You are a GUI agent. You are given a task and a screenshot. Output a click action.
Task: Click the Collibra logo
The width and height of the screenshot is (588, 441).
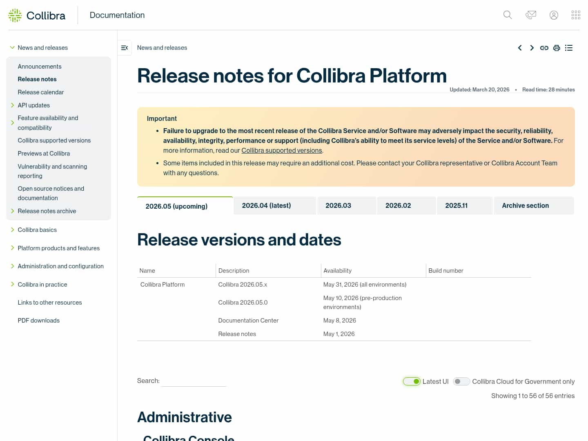[x=37, y=15]
